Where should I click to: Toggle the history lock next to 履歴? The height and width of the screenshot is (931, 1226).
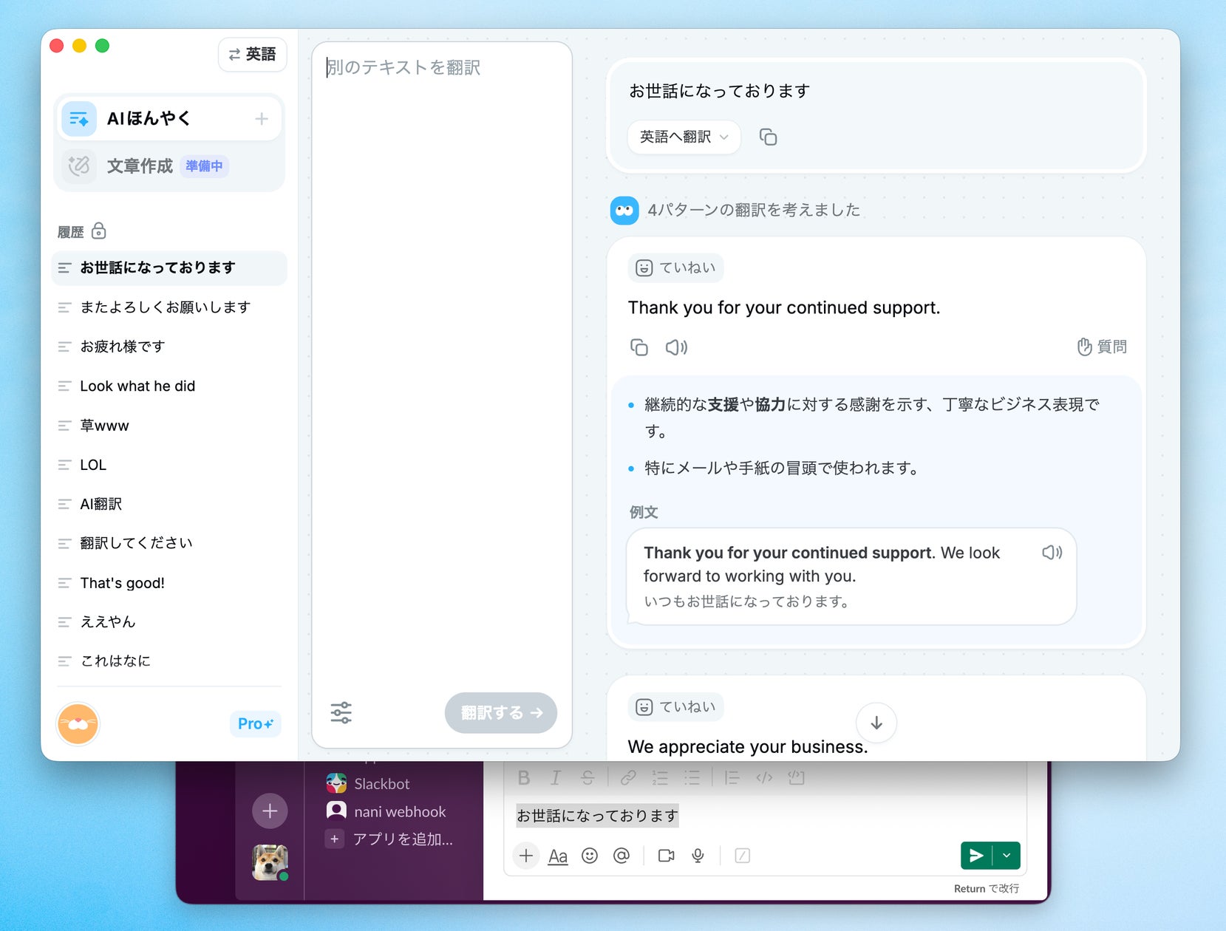[99, 231]
